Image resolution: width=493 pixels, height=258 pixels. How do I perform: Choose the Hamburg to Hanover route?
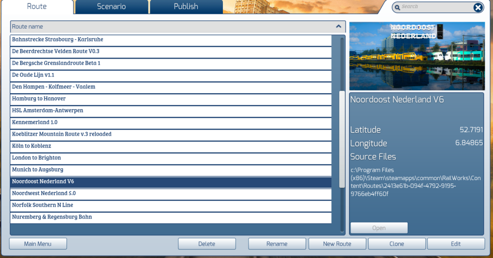(171, 99)
